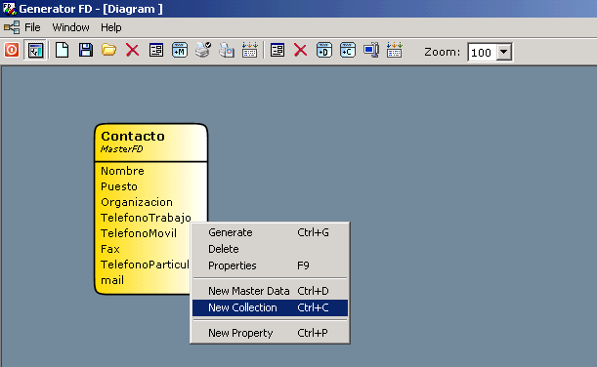597x367 pixels.
Task: Create a new blank document
Action: (x=63, y=50)
